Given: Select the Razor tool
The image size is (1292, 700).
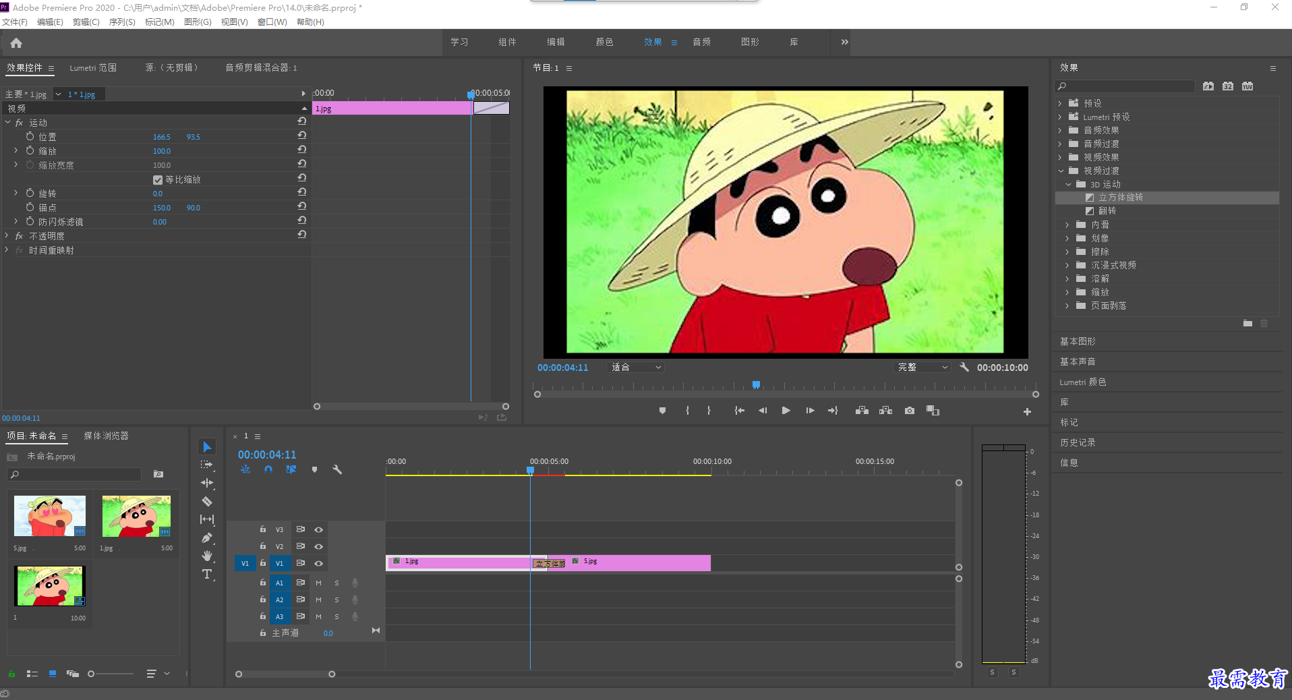Looking at the screenshot, I should 207,501.
